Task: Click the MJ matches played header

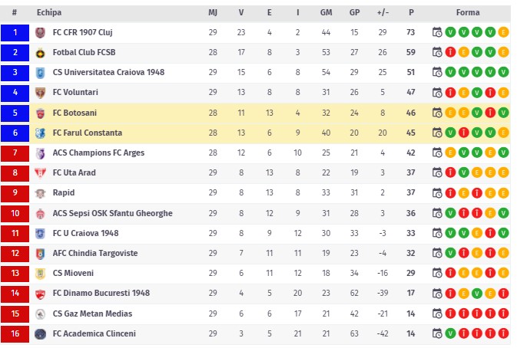Action: tap(213, 12)
